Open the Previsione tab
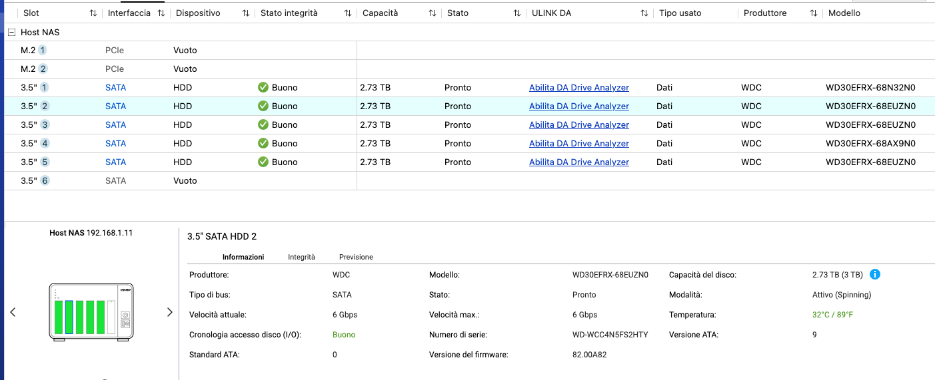The height and width of the screenshot is (380, 935). [x=356, y=257]
